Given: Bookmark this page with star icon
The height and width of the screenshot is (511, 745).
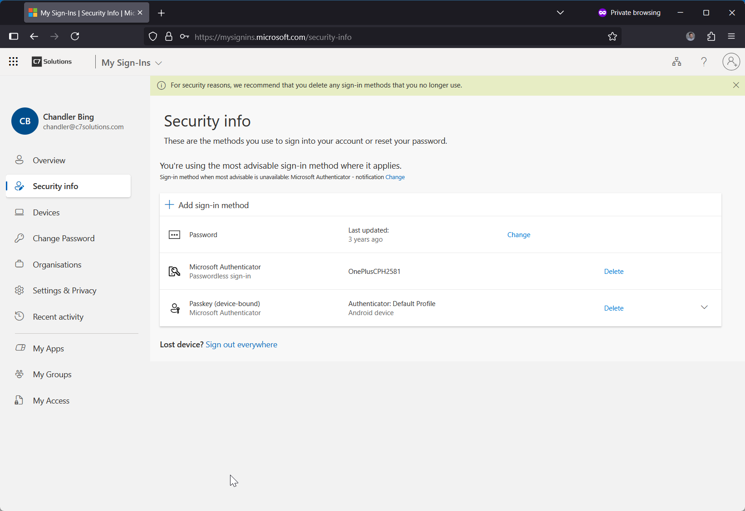Looking at the screenshot, I should [612, 37].
